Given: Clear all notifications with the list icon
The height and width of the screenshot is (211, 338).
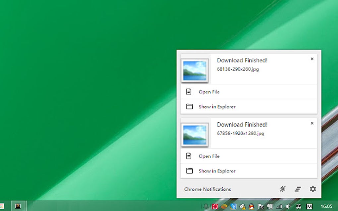Looking at the screenshot, I should (x=298, y=189).
